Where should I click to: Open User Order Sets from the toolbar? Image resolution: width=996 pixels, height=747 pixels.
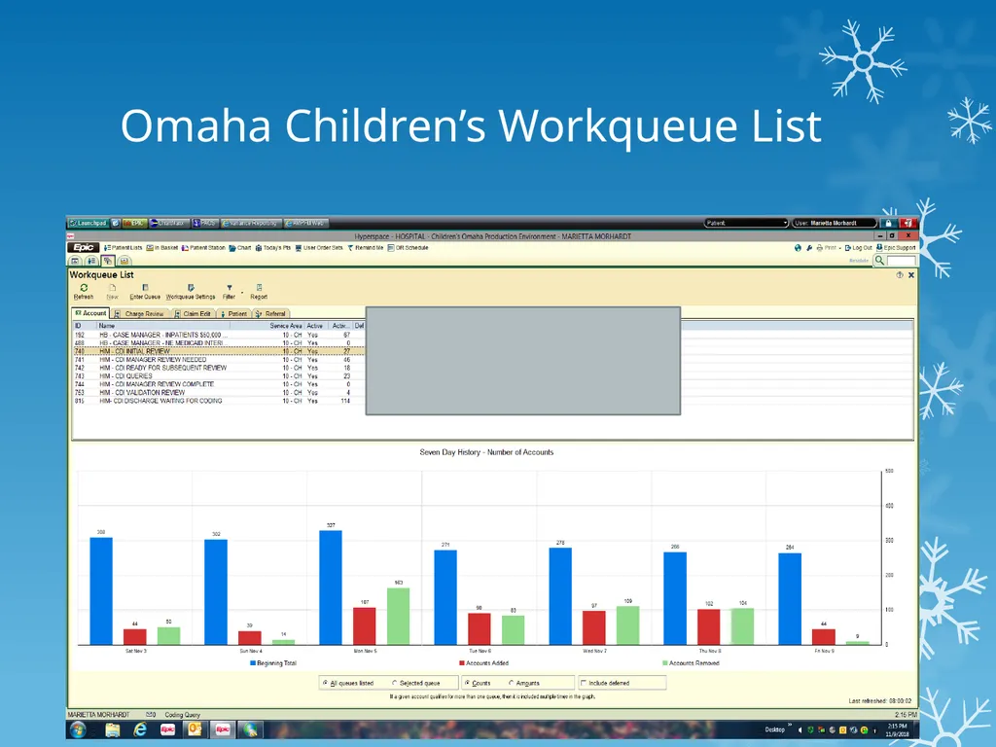point(319,248)
